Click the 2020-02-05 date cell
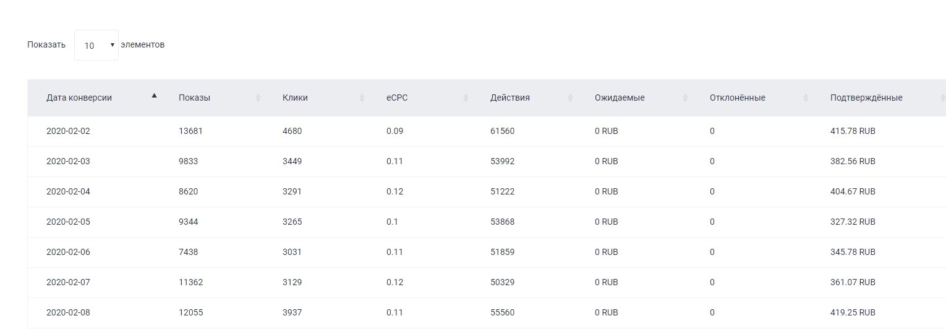This screenshot has width=946, height=329. point(68,222)
